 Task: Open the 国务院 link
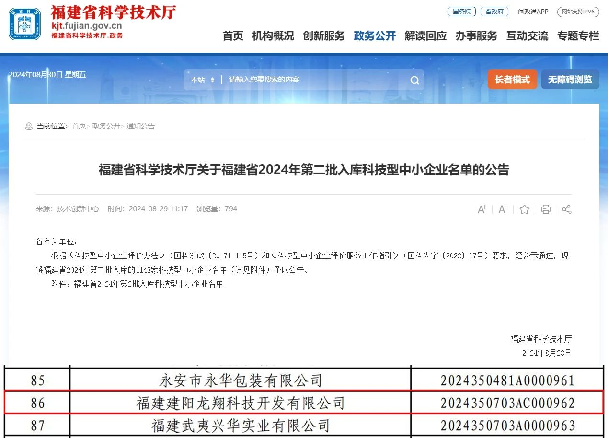tap(461, 12)
